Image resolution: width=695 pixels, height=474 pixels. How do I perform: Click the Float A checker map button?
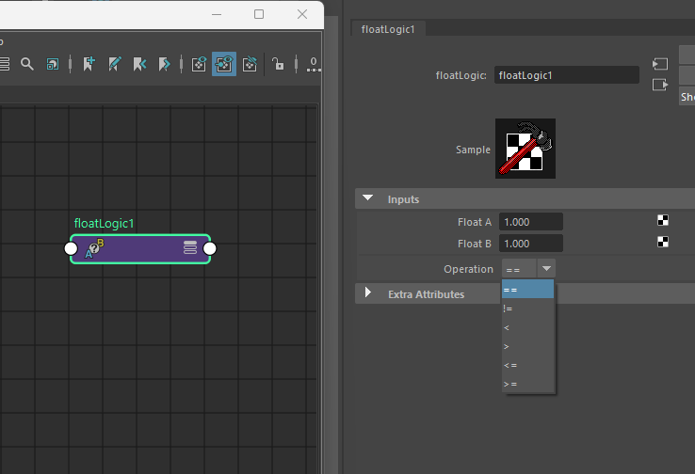coord(663,221)
